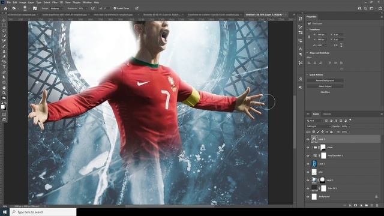Click the vertical canvas scrollbar
The image size is (384, 216).
click(x=295, y=121)
